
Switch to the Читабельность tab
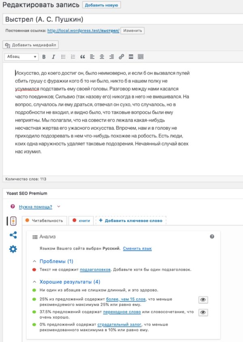tap(45, 220)
